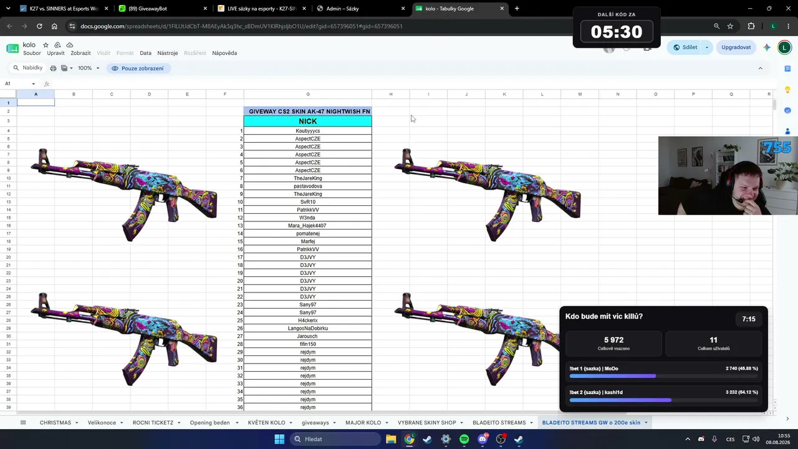Open the name box dropdown for A1
This screenshot has height=449, width=798.
pyautogui.click(x=34, y=84)
